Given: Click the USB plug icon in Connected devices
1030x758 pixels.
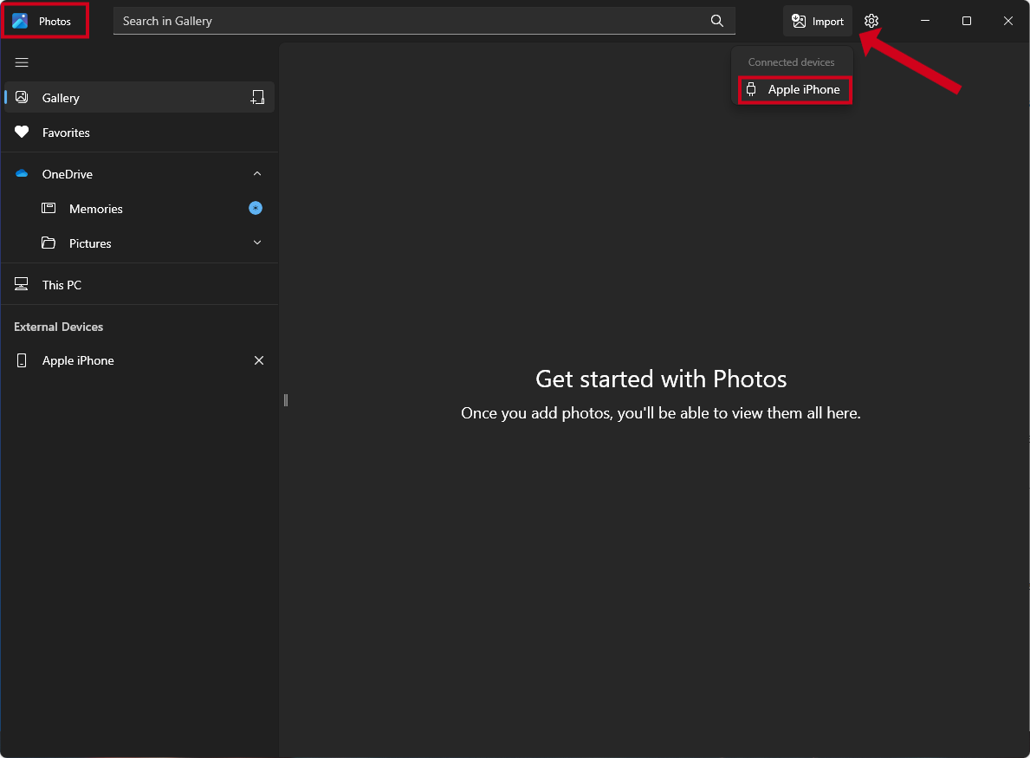Looking at the screenshot, I should coord(751,89).
